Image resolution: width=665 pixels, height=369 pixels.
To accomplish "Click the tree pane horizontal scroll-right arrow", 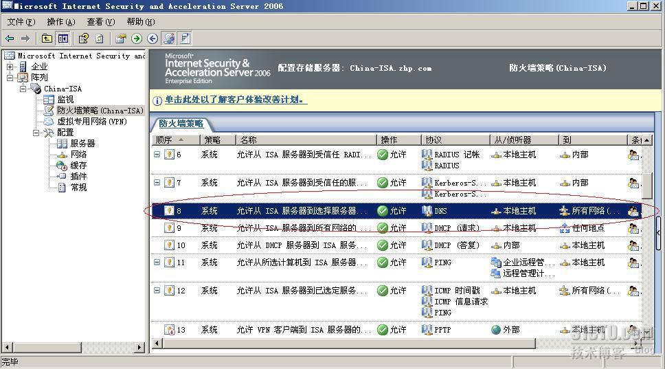I will coord(139,348).
